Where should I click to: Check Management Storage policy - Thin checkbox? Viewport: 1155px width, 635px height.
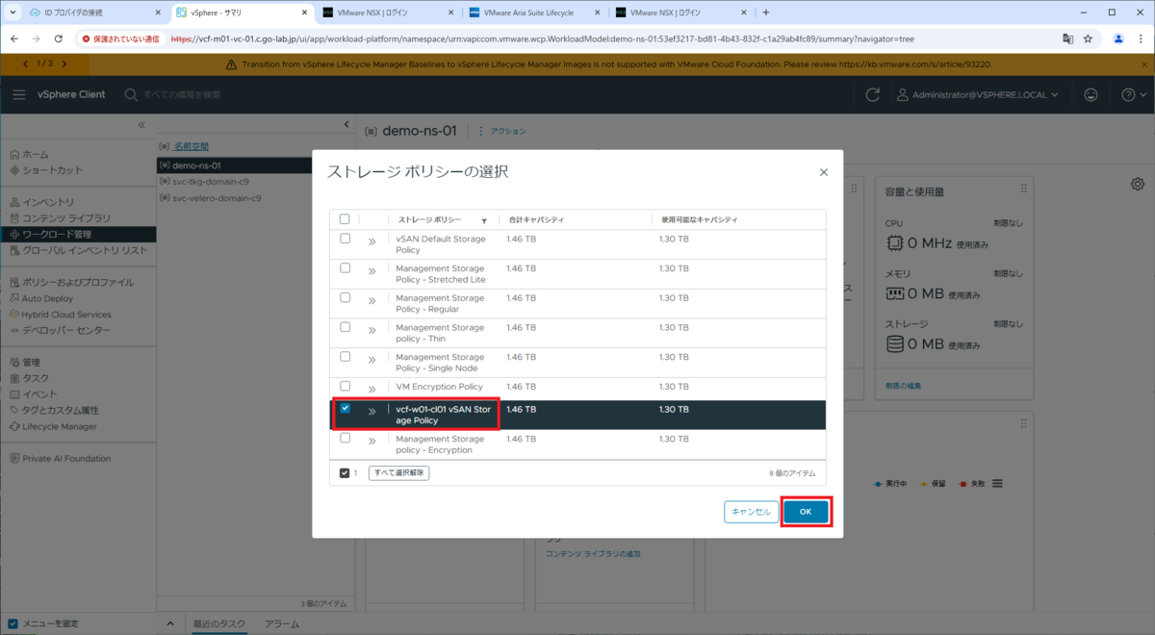[345, 327]
